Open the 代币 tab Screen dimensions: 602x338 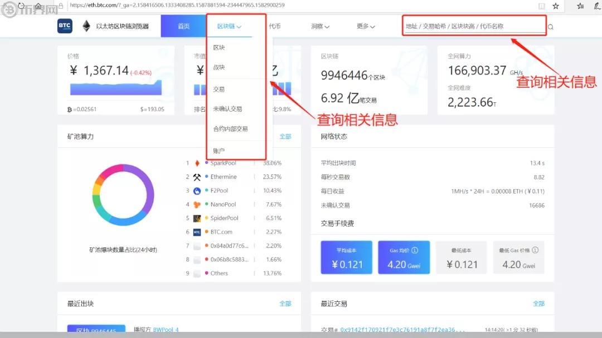click(274, 26)
